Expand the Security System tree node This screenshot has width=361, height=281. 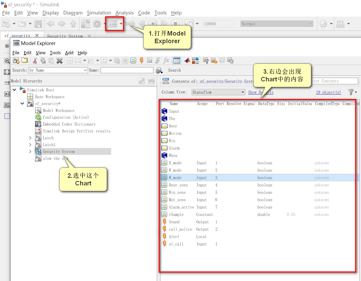[30, 151]
